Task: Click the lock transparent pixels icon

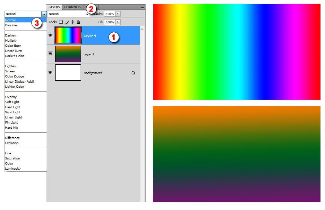Action: point(61,22)
